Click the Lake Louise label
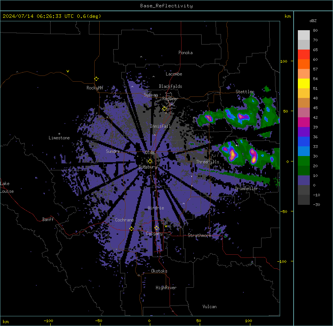Image resolution: width=333 pixels, height=326 pixels. [x=7, y=187]
